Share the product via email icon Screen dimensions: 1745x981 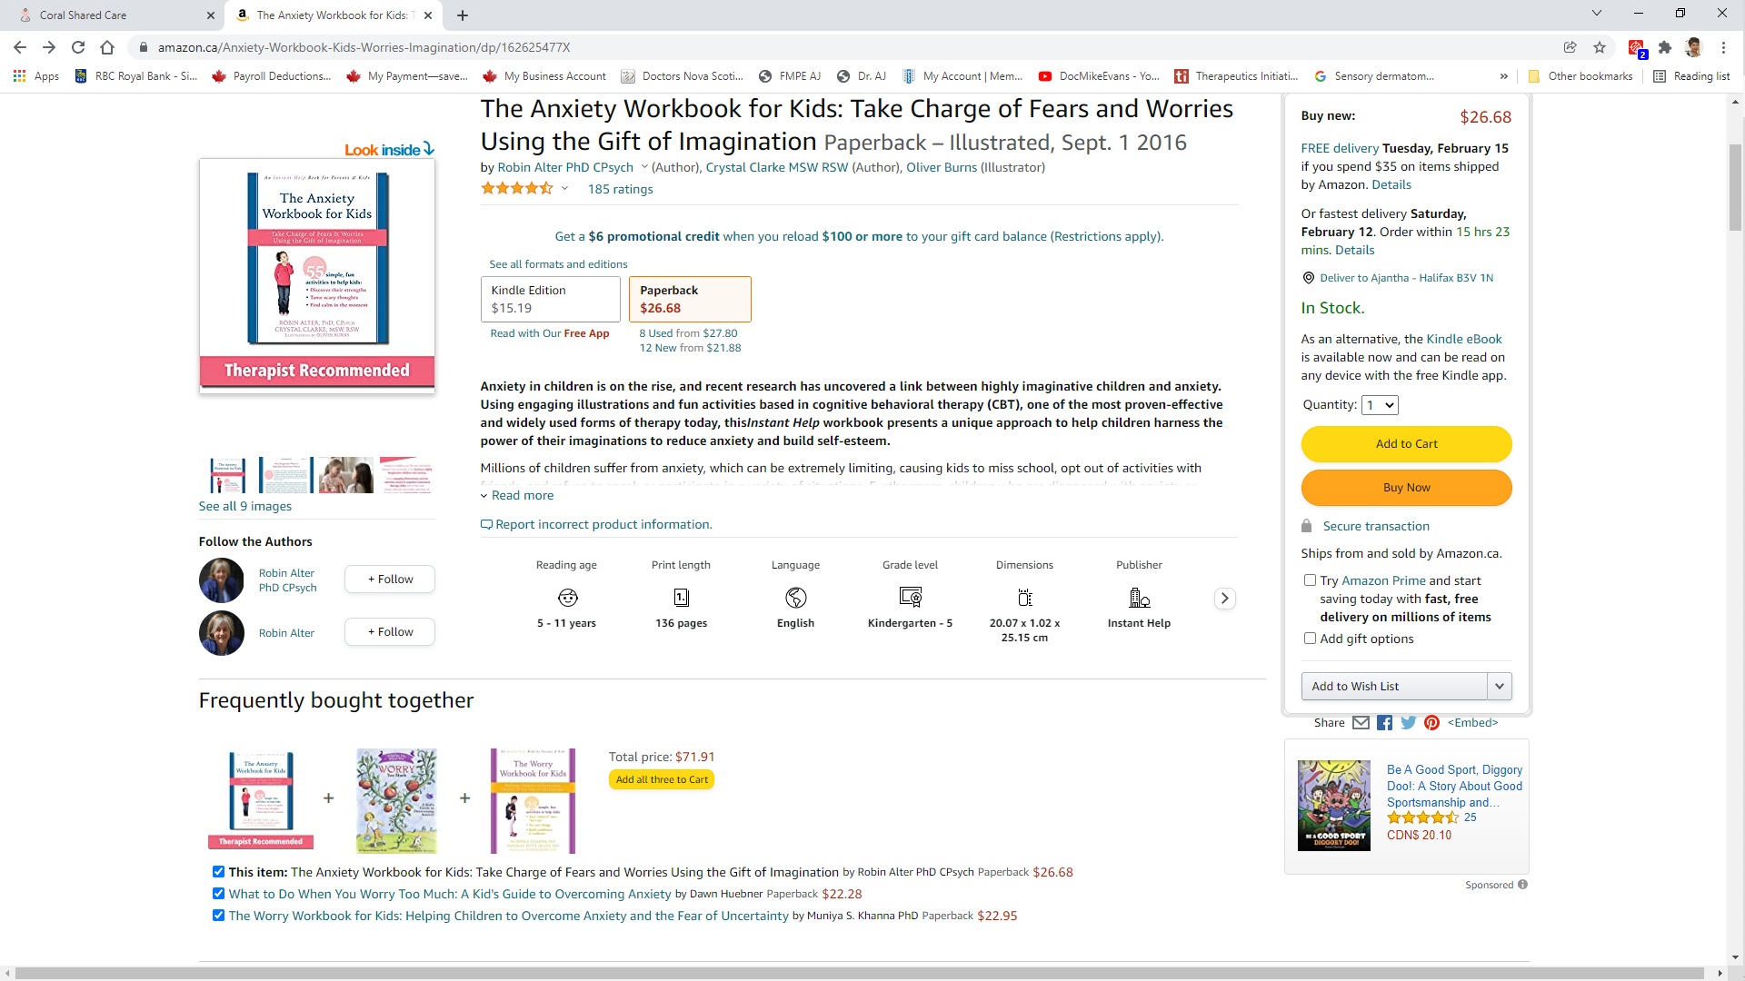click(x=1361, y=723)
